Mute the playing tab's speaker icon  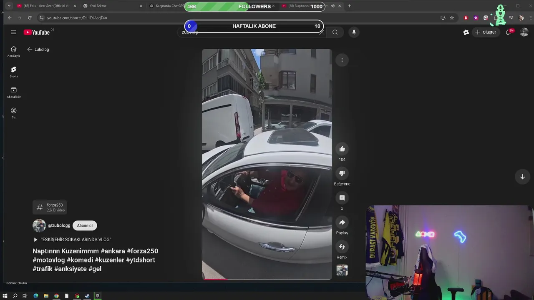coord(333,6)
